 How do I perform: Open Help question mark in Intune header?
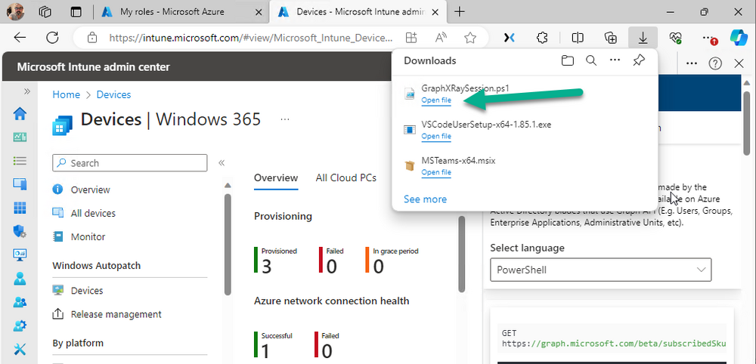[715, 63]
